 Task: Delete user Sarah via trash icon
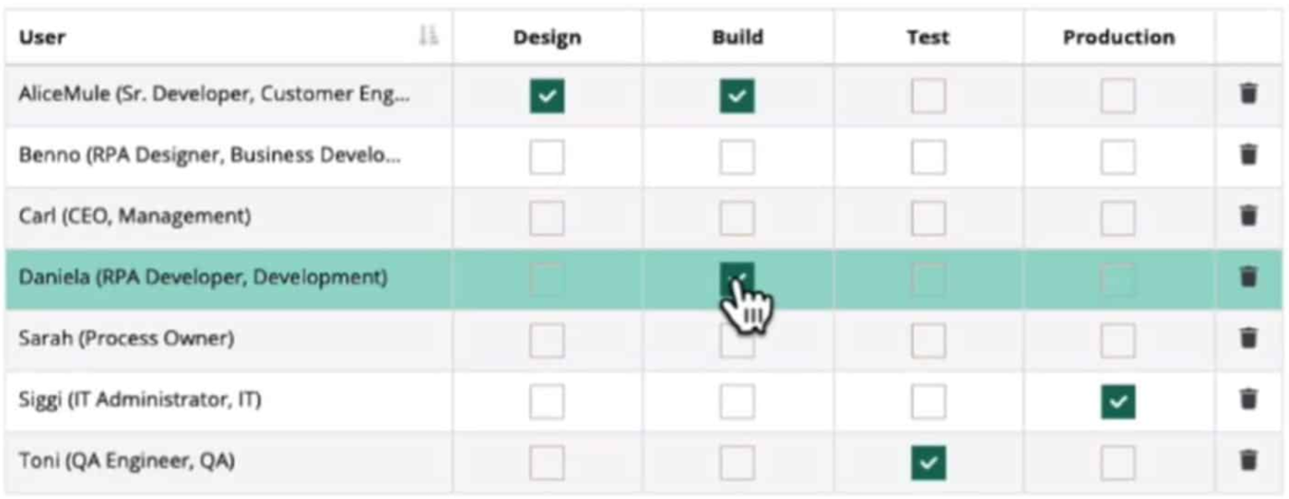pyautogui.click(x=1249, y=337)
